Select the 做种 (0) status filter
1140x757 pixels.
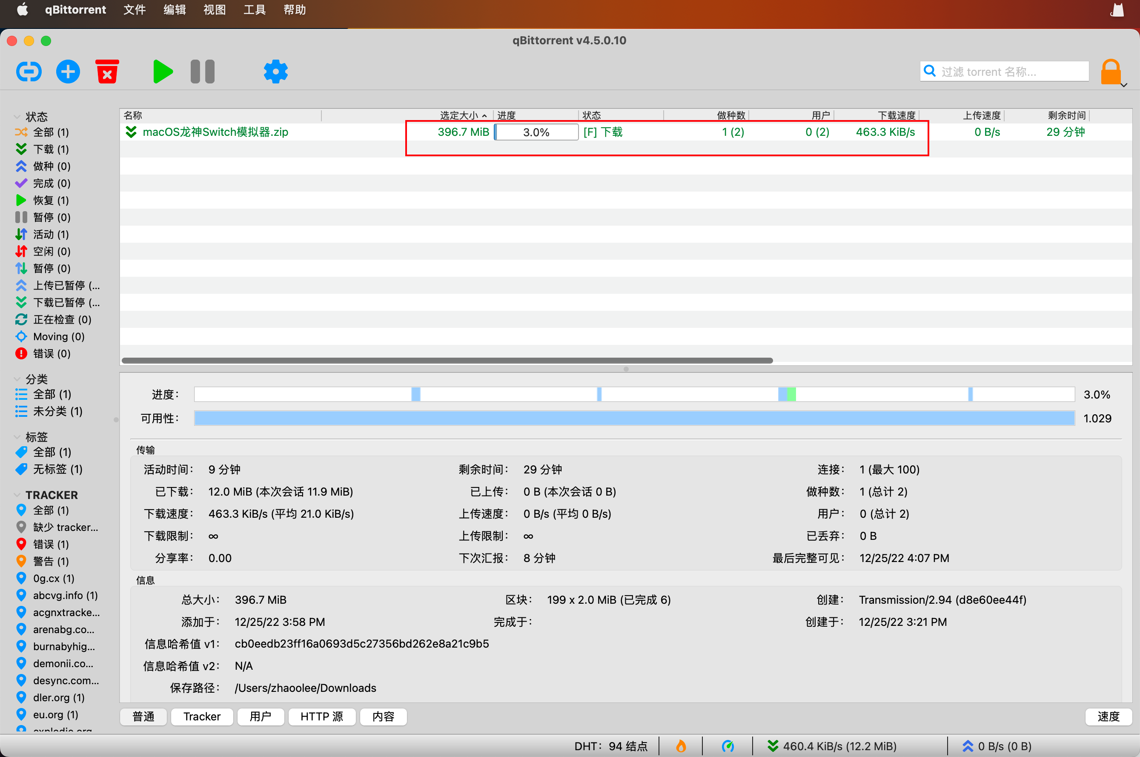tap(51, 166)
